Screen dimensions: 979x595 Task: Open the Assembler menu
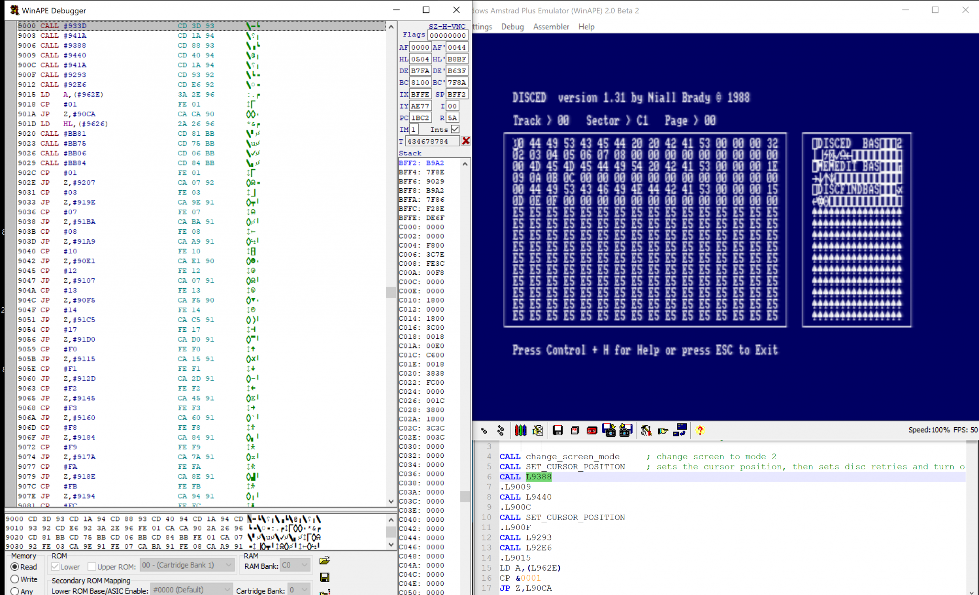[x=551, y=27]
